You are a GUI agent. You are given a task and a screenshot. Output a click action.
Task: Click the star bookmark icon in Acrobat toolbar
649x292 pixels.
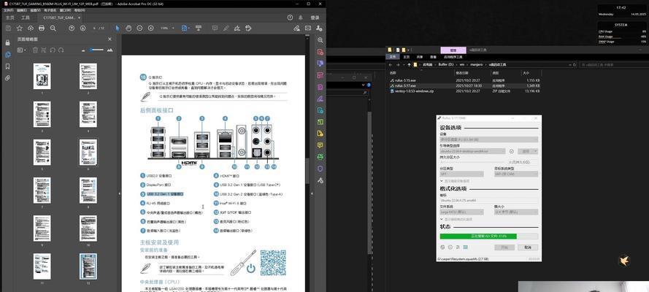(x=20, y=28)
